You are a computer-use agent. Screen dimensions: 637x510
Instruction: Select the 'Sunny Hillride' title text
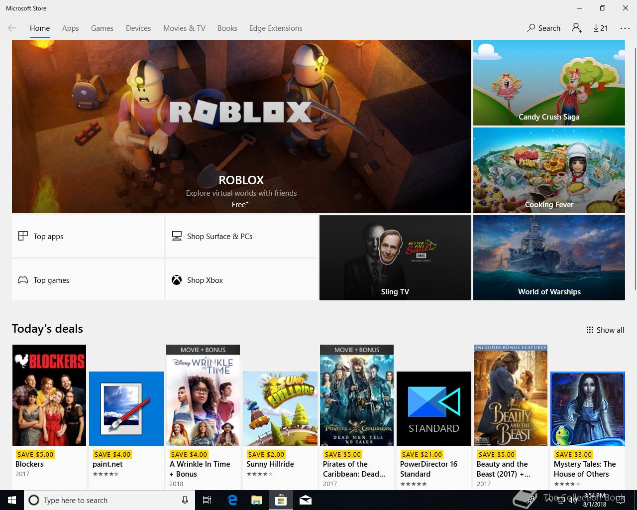click(270, 464)
